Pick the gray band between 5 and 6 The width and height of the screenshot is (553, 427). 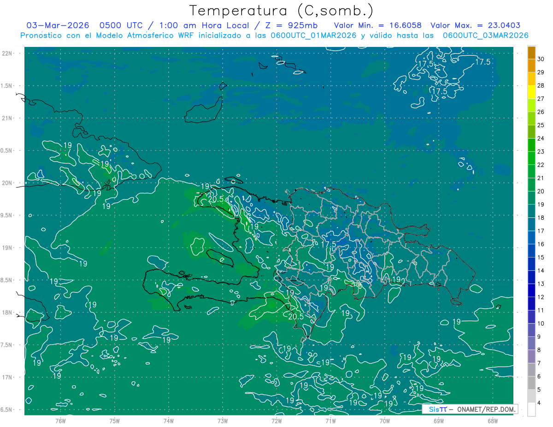click(531, 383)
